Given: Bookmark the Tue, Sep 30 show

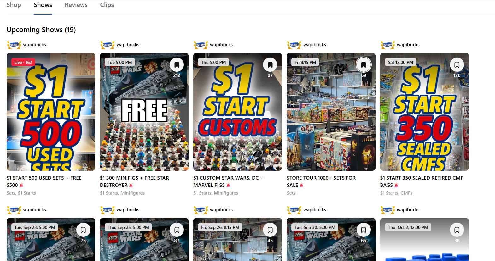Looking at the screenshot, I should point(364,230).
